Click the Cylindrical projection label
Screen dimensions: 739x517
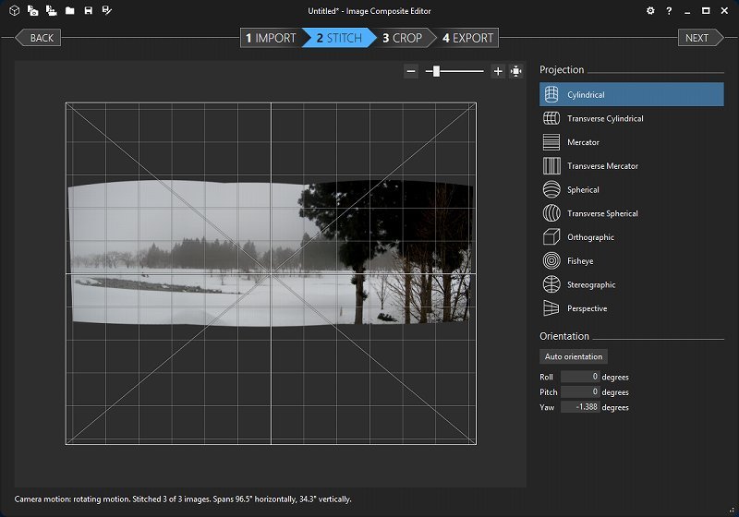click(586, 95)
